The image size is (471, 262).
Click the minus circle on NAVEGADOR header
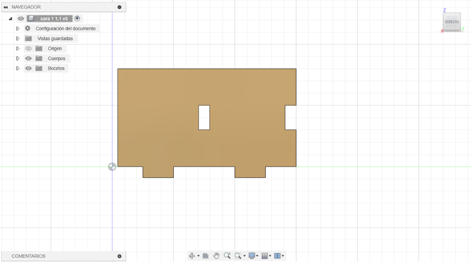tap(119, 7)
